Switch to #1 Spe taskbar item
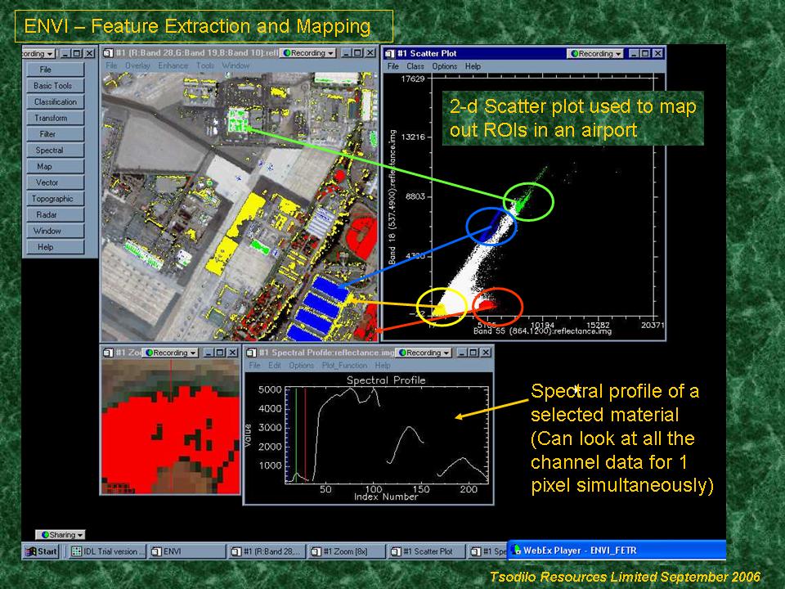The height and width of the screenshot is (589, 785). (488, 551)
